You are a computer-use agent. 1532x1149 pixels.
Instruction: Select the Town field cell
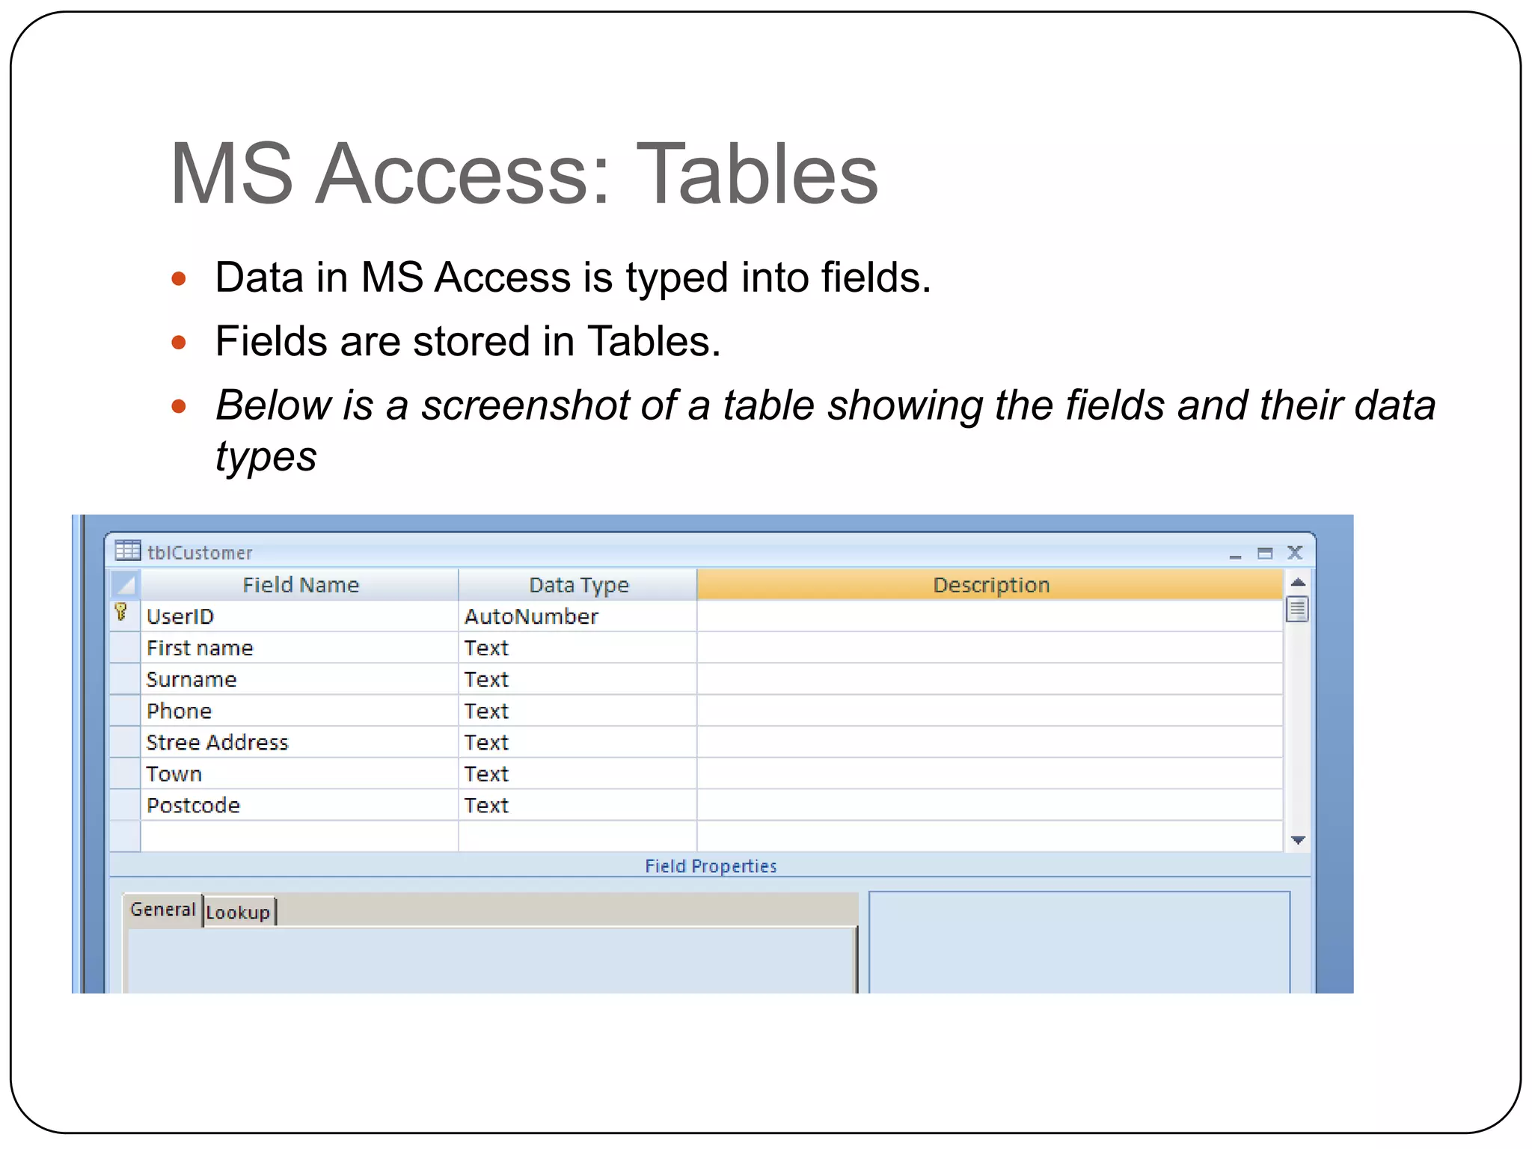[x=299, y=773]
